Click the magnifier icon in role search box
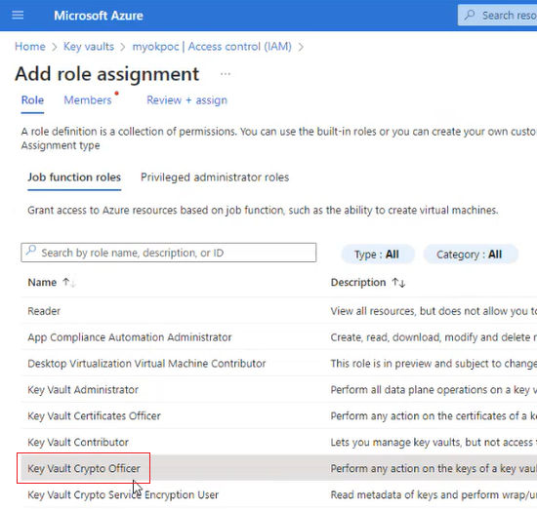The width and height of the screenshot is (537, 510). pos(31,251)
